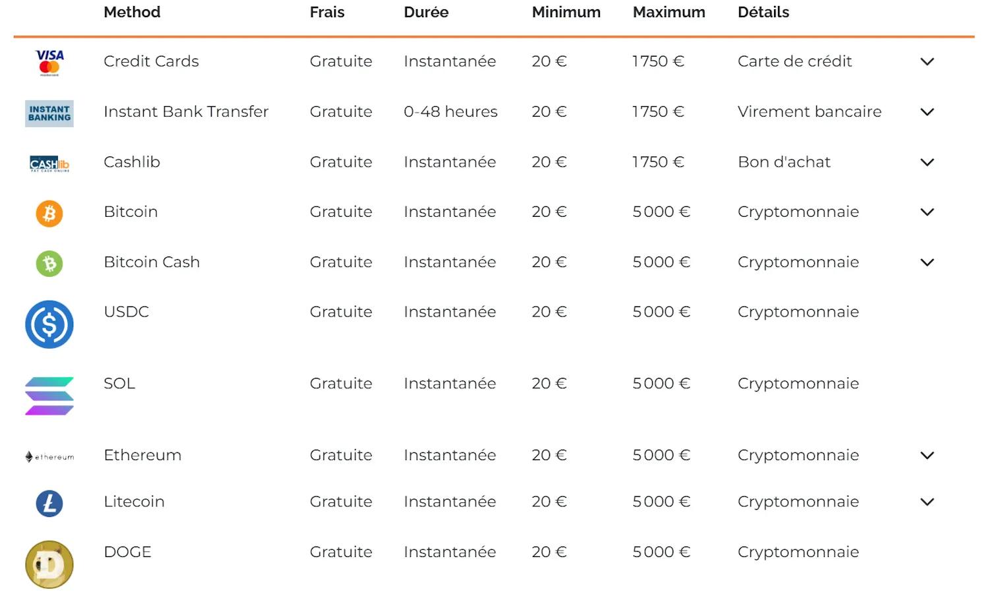989x594 pixels.
Task: Expand Bitcoin Cash details arrow
Action: 927,262
